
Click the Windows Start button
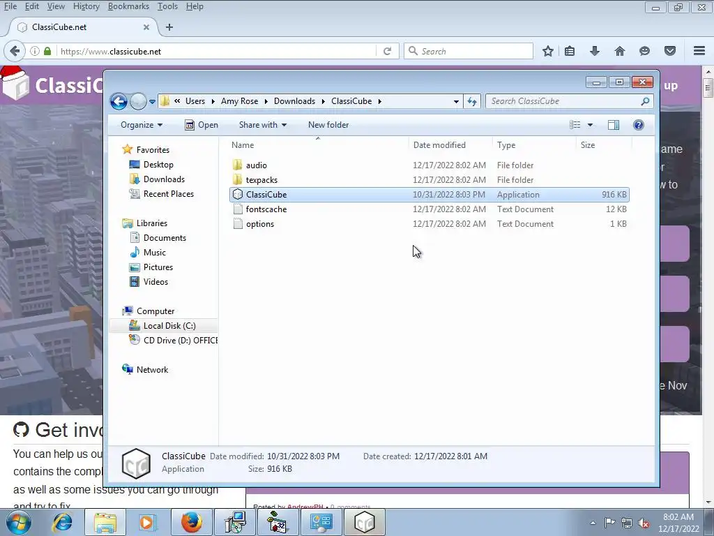point(19,522)
